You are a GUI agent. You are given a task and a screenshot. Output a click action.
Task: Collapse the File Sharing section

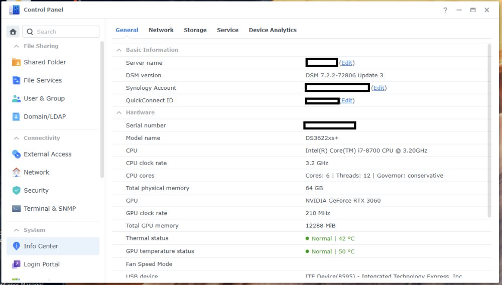pyautogui.click(x=17, y=46)
